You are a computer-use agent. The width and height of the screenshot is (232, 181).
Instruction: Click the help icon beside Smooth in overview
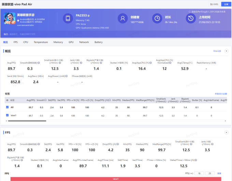(x=39, y=63)
